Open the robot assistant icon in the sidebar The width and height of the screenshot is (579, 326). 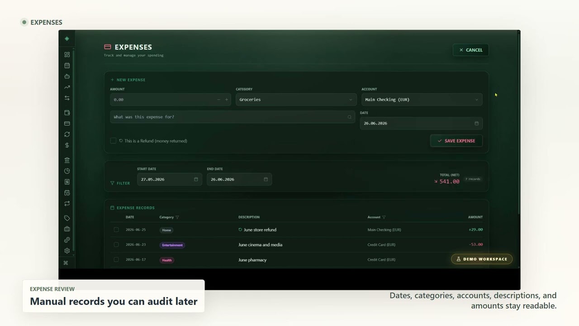(67, 77)
